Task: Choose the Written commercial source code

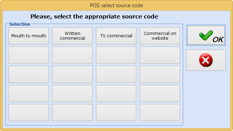Action: pos(72,36)
